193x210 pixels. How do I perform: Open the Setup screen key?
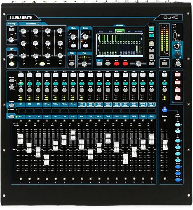[x=151, y=63]
